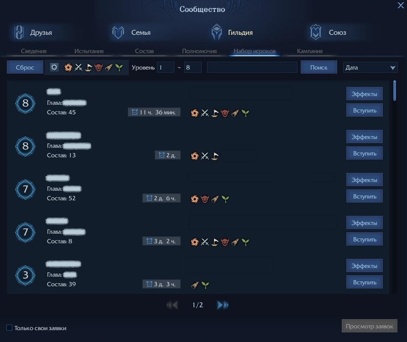Image resolution: width=407 pixels, height=342 pixels.
Task: Click the gear filter settings icon
Action: 54,67
